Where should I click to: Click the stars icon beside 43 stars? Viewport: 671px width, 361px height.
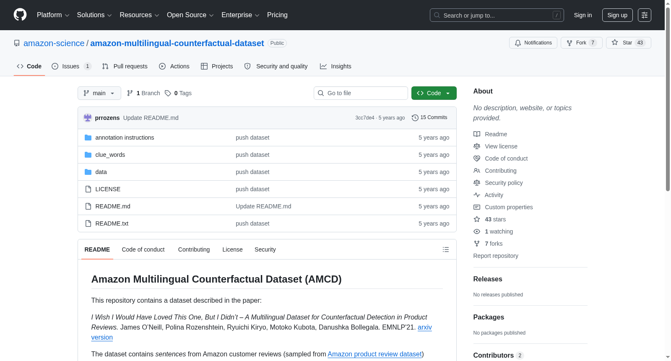click(477, 219)
